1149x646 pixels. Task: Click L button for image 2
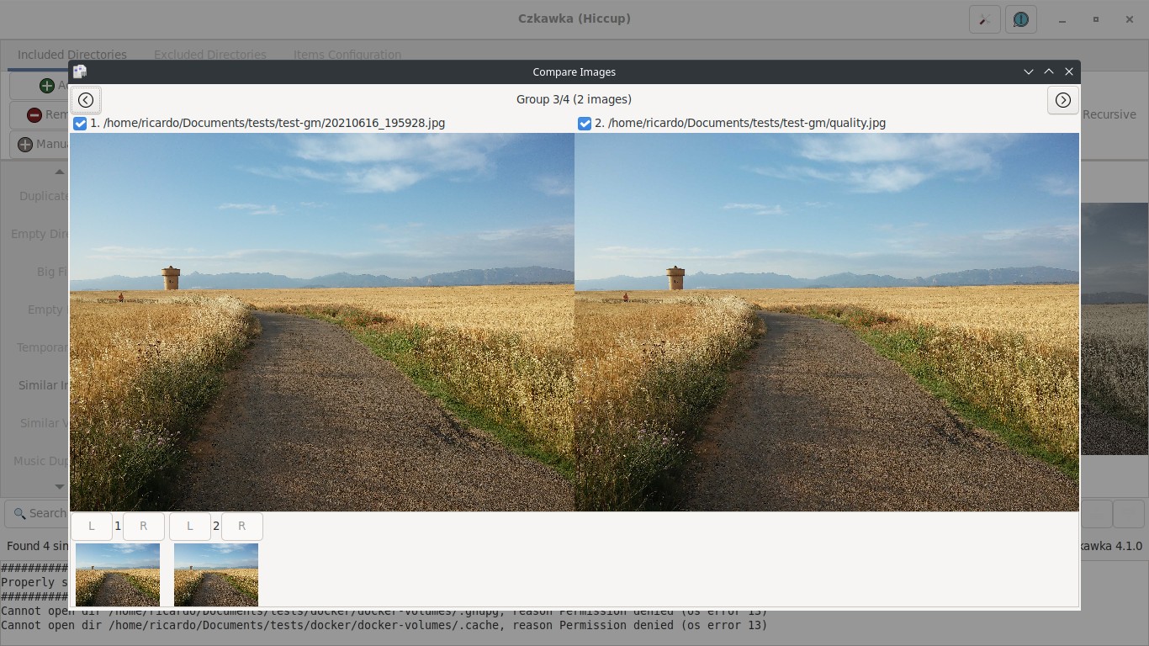[x=190, y=527]
